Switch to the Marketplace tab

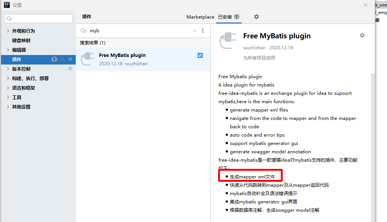pos(200,17)
